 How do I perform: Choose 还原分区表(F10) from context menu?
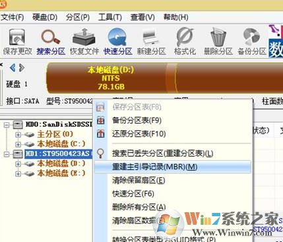pyautogui.click(x=173, y=134)
